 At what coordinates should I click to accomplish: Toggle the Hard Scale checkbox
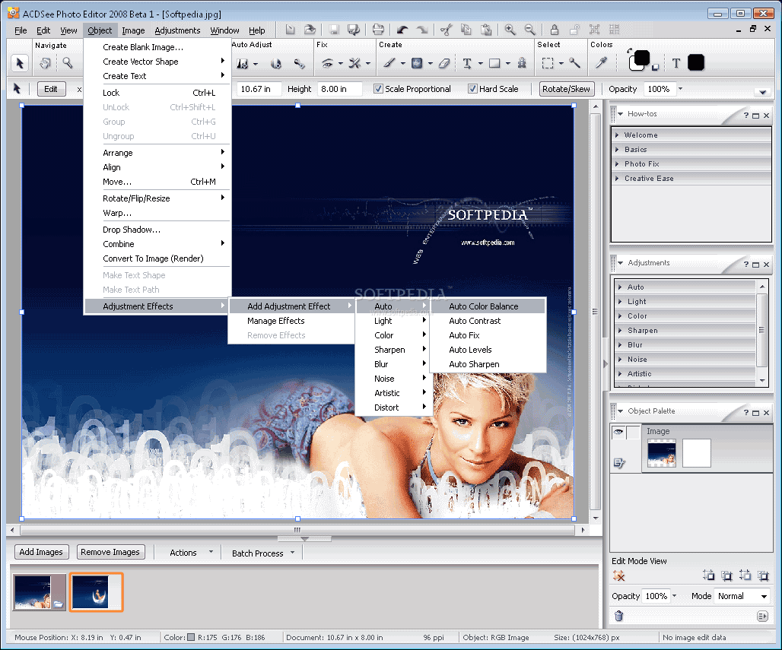click(x=472, y=89)
